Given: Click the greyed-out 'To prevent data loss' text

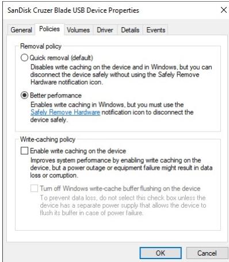Looking at the screenshot, I should (x=123, y=205).
